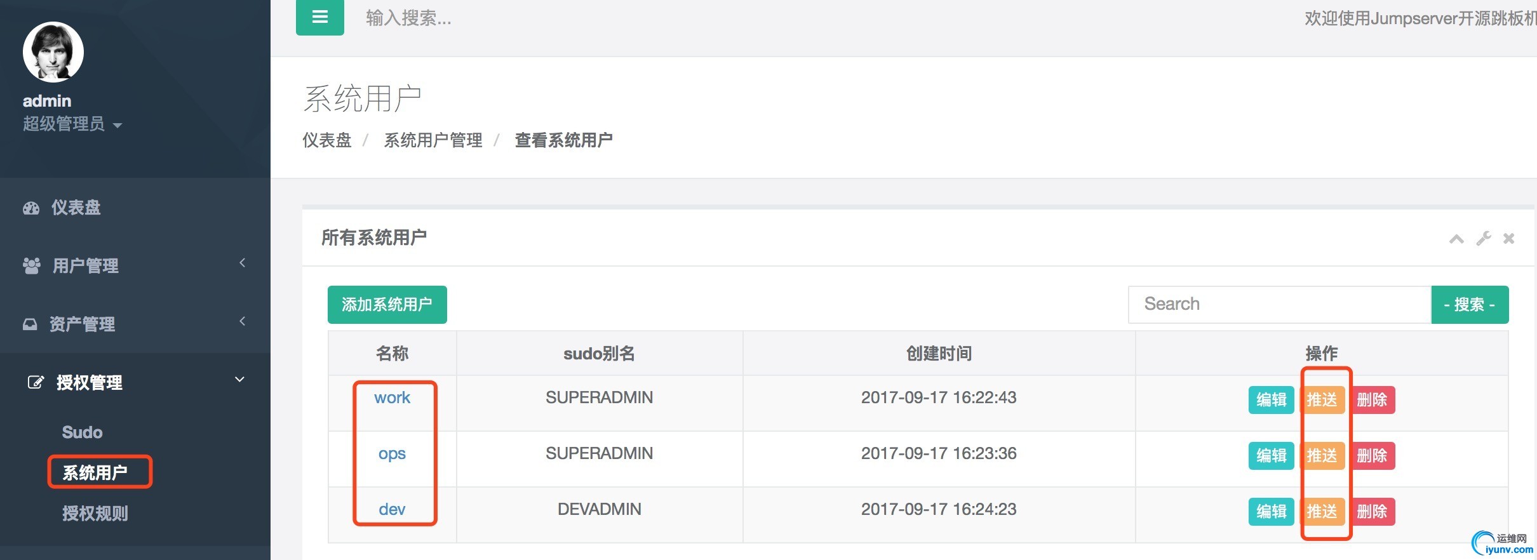
Task: Collapse the all system users panel
Action: tap(1456, 239)
